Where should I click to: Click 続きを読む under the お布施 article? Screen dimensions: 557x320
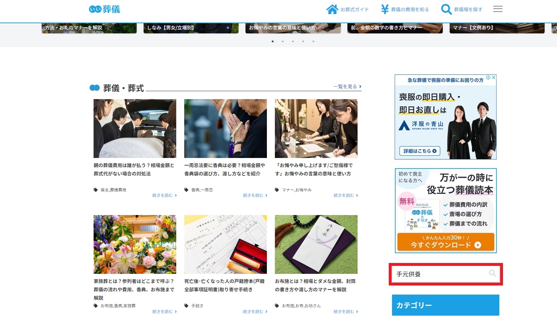click(346, 312)
